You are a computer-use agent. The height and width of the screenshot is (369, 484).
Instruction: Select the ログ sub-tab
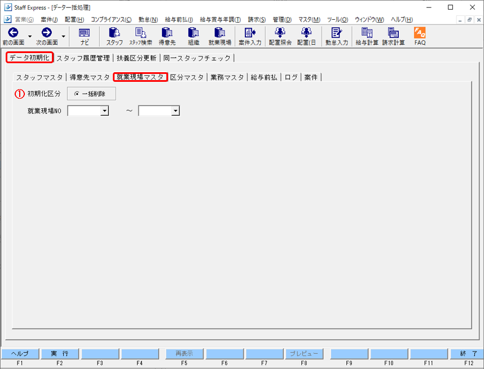[x=291, y=77]
